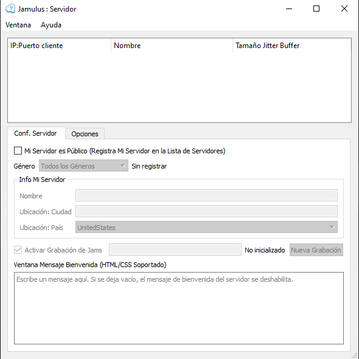This screenshot has height=359, width=359.
Task: Click the Nombre server name input field
Action: point(206,195)
